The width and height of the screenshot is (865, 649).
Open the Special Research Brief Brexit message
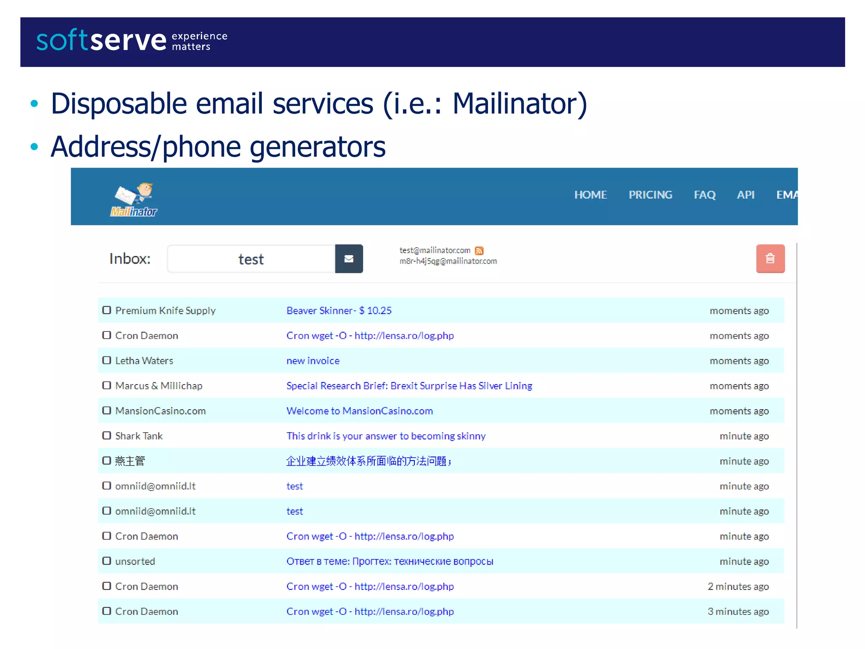pos(409,386)
